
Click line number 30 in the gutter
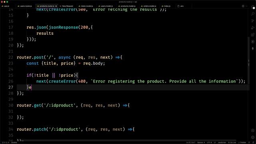point(11,105)
